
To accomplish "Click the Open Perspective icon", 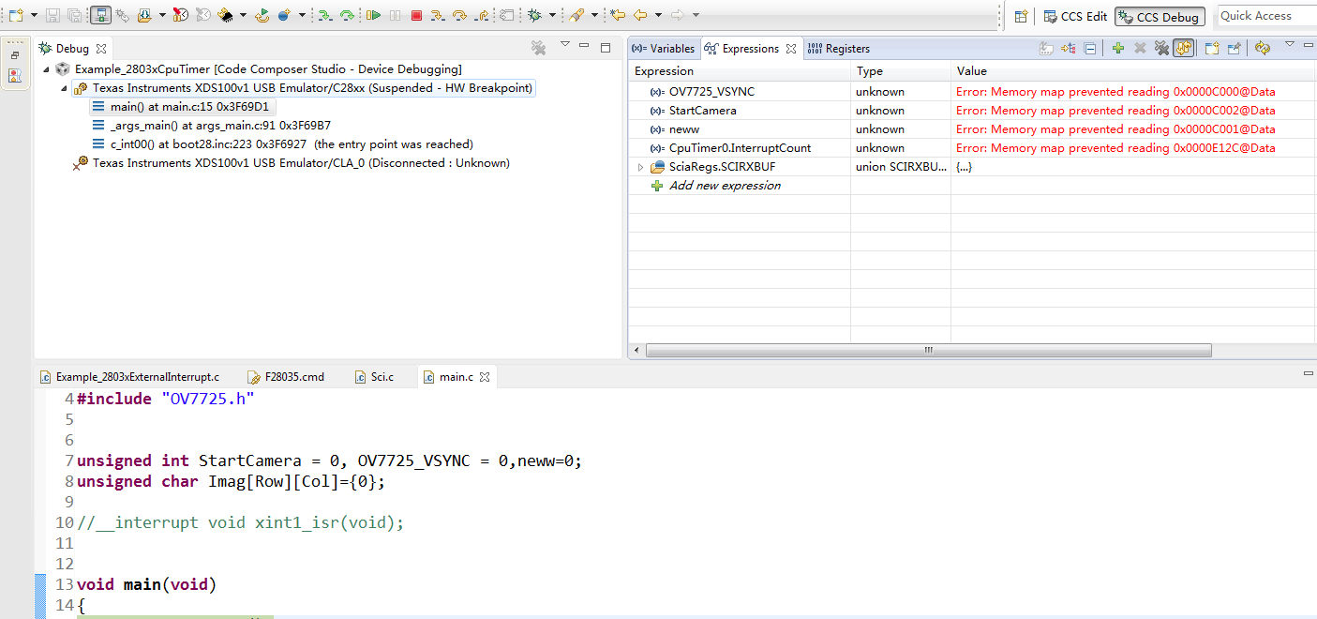I will click(x=1021, y=16).
